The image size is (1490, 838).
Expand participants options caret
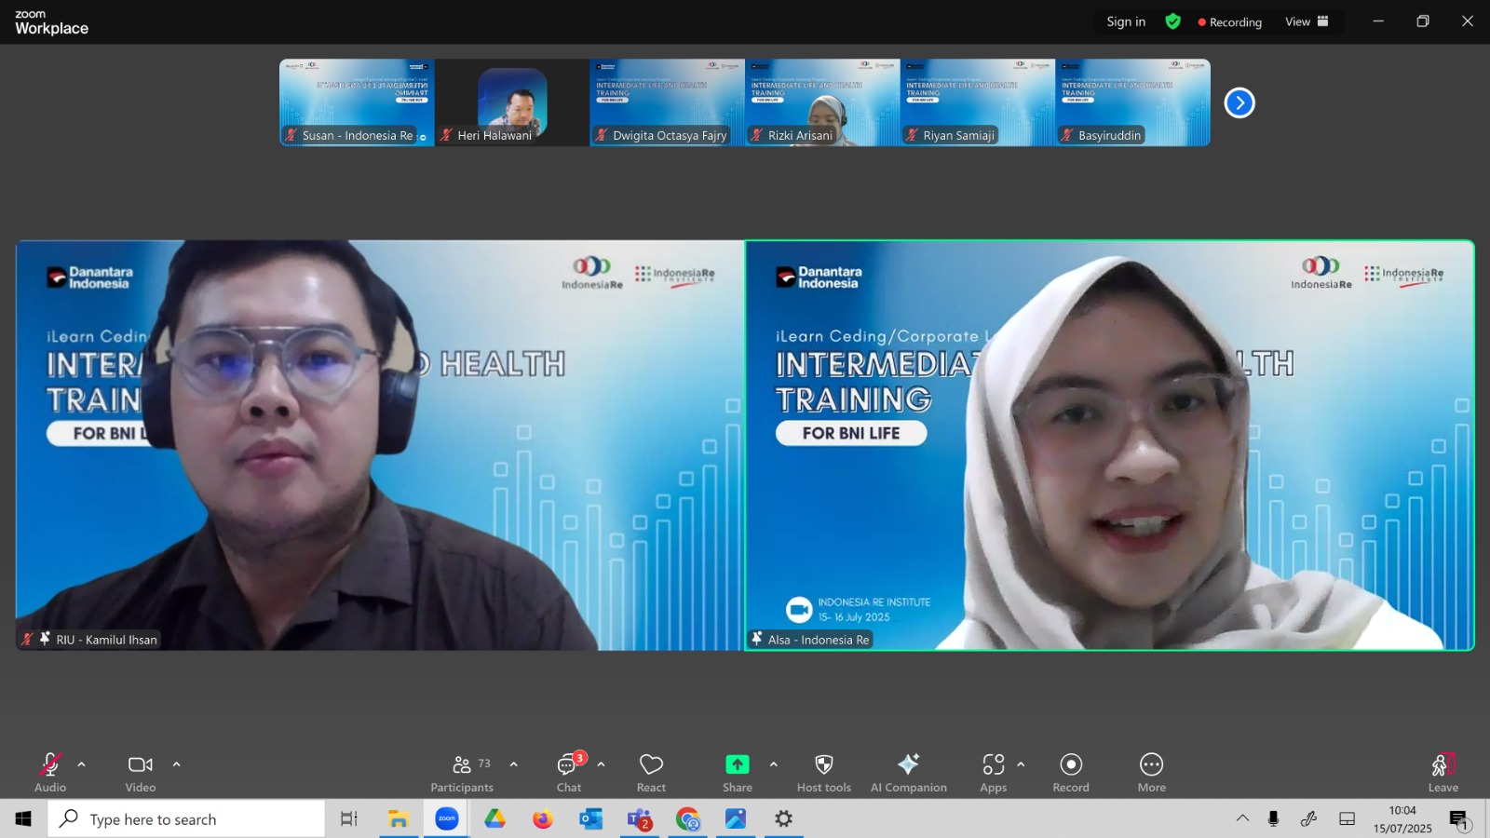(x=513, y=764)
